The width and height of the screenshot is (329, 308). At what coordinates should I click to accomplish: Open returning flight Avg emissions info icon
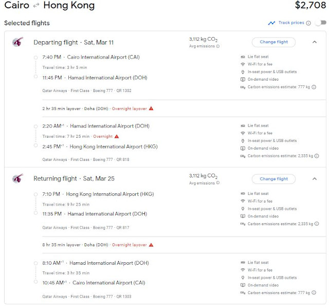[218, 183]
